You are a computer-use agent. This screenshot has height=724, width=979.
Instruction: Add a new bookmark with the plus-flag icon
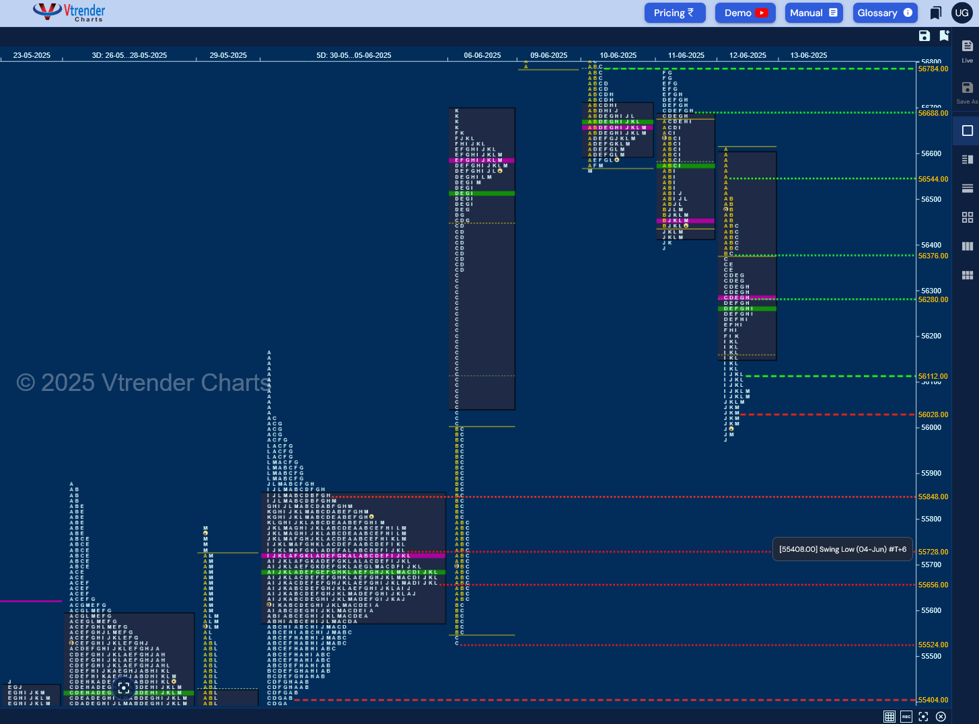[x=944, y=36]
